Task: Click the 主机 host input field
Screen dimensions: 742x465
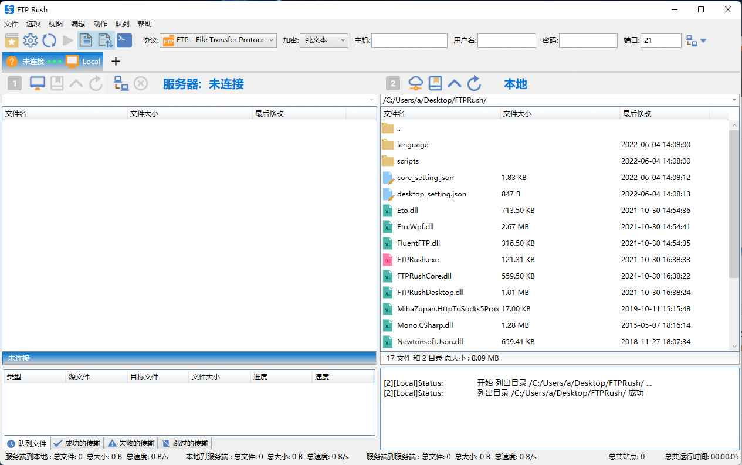Action: [x=409, y=40]
